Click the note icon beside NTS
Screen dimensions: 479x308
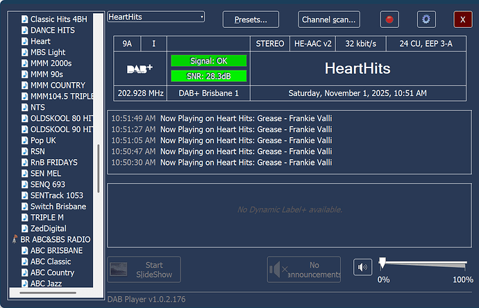24,107
